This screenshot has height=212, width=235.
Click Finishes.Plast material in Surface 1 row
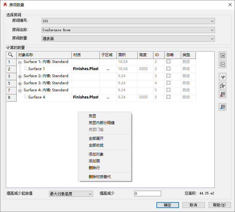[86, 69]
